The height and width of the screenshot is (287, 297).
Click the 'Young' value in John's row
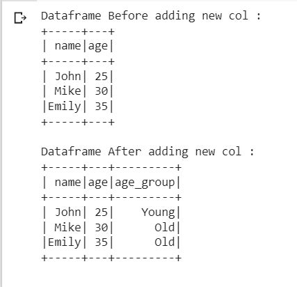coord(158,212)
